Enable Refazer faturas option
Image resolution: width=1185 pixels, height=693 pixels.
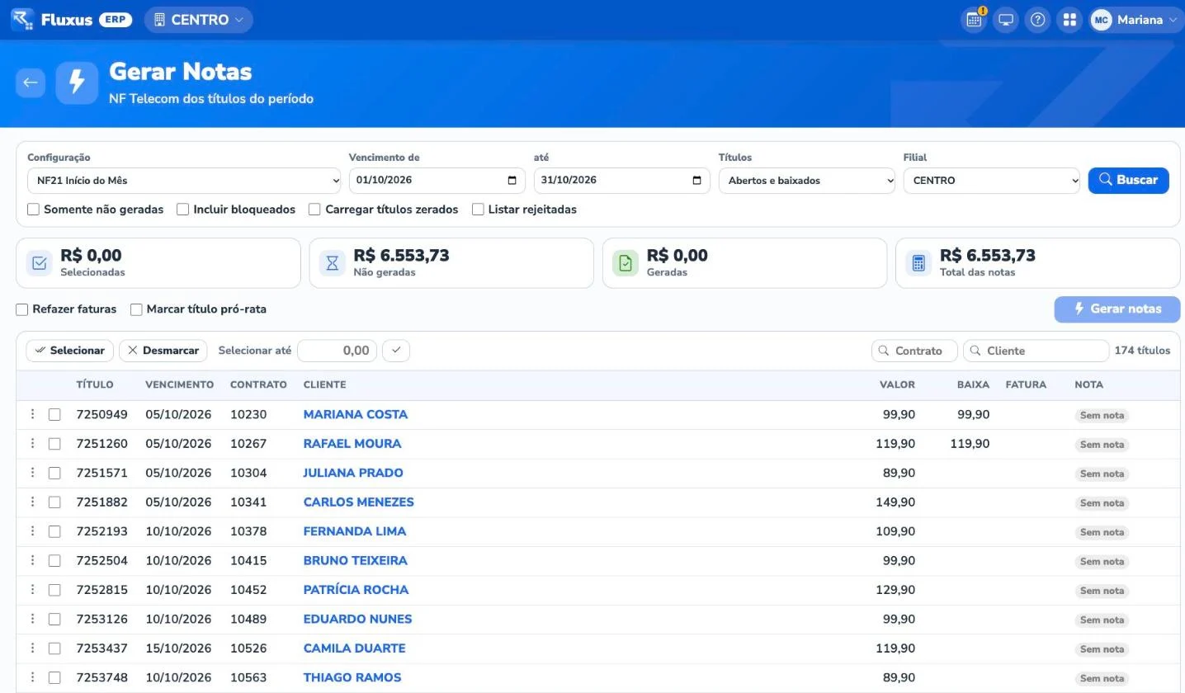(x=22, y=309)
